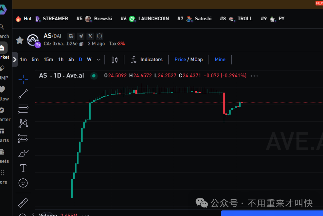
Task: Select the brush drawing tool
Action: point(23,153)
